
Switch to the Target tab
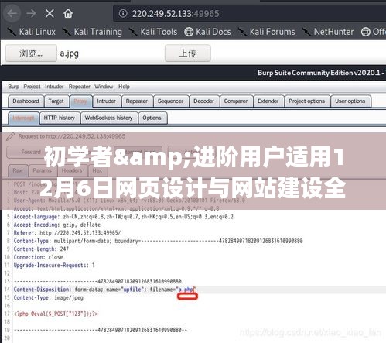(x=56, y=101)
